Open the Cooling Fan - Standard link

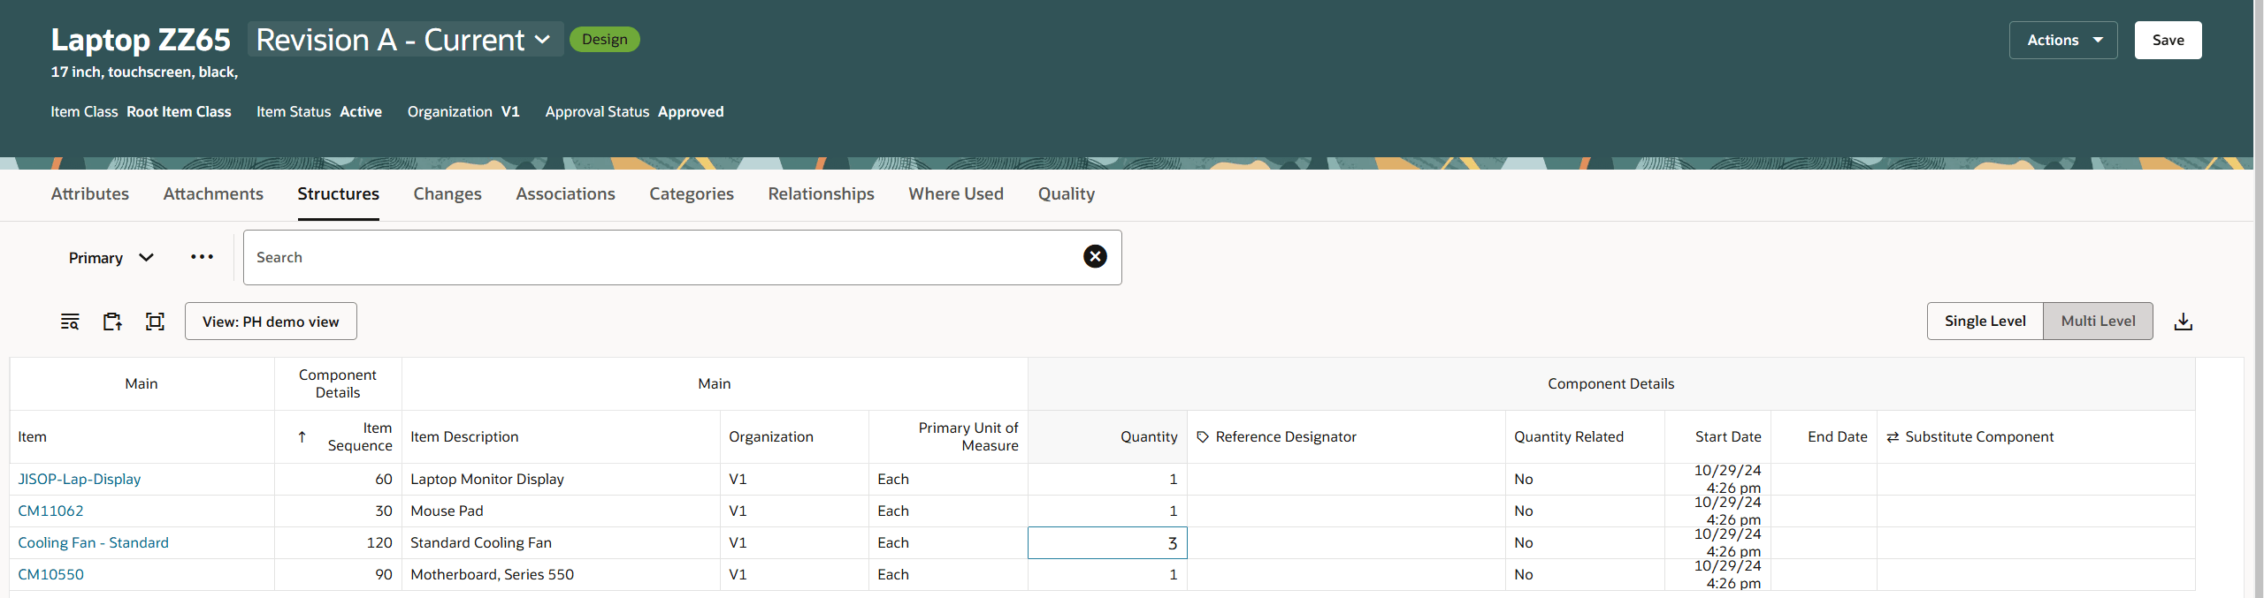93,543
